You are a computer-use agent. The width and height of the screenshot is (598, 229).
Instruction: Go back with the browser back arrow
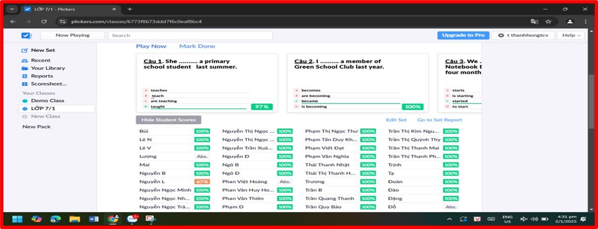tap(13, 21)
